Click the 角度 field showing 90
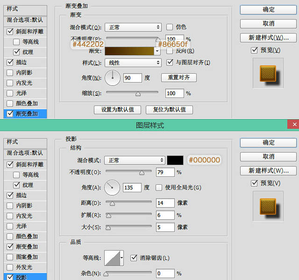The image size is (299, 280). coord(133,78)
